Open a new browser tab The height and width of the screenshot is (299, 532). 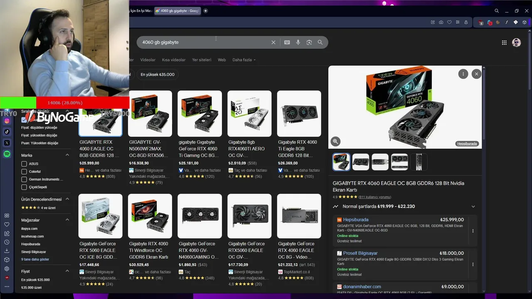(205, 11)
